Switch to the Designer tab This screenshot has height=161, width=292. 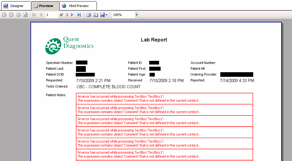click(16, 6)
